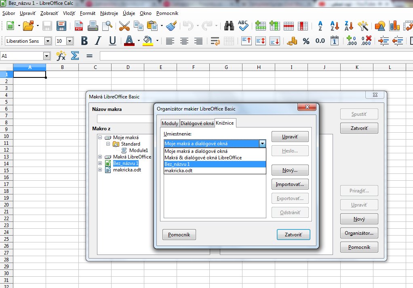Screen dimensions: 413x288
Task: Sort descending Z to A
Action: pos(349,26)
